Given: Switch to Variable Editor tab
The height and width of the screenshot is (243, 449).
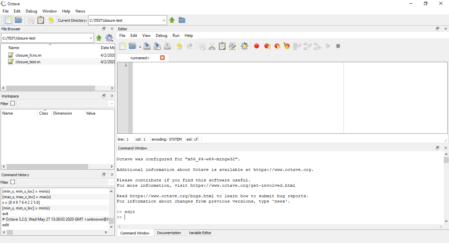Looking at the screenshot, I should (x=200, y=233).
